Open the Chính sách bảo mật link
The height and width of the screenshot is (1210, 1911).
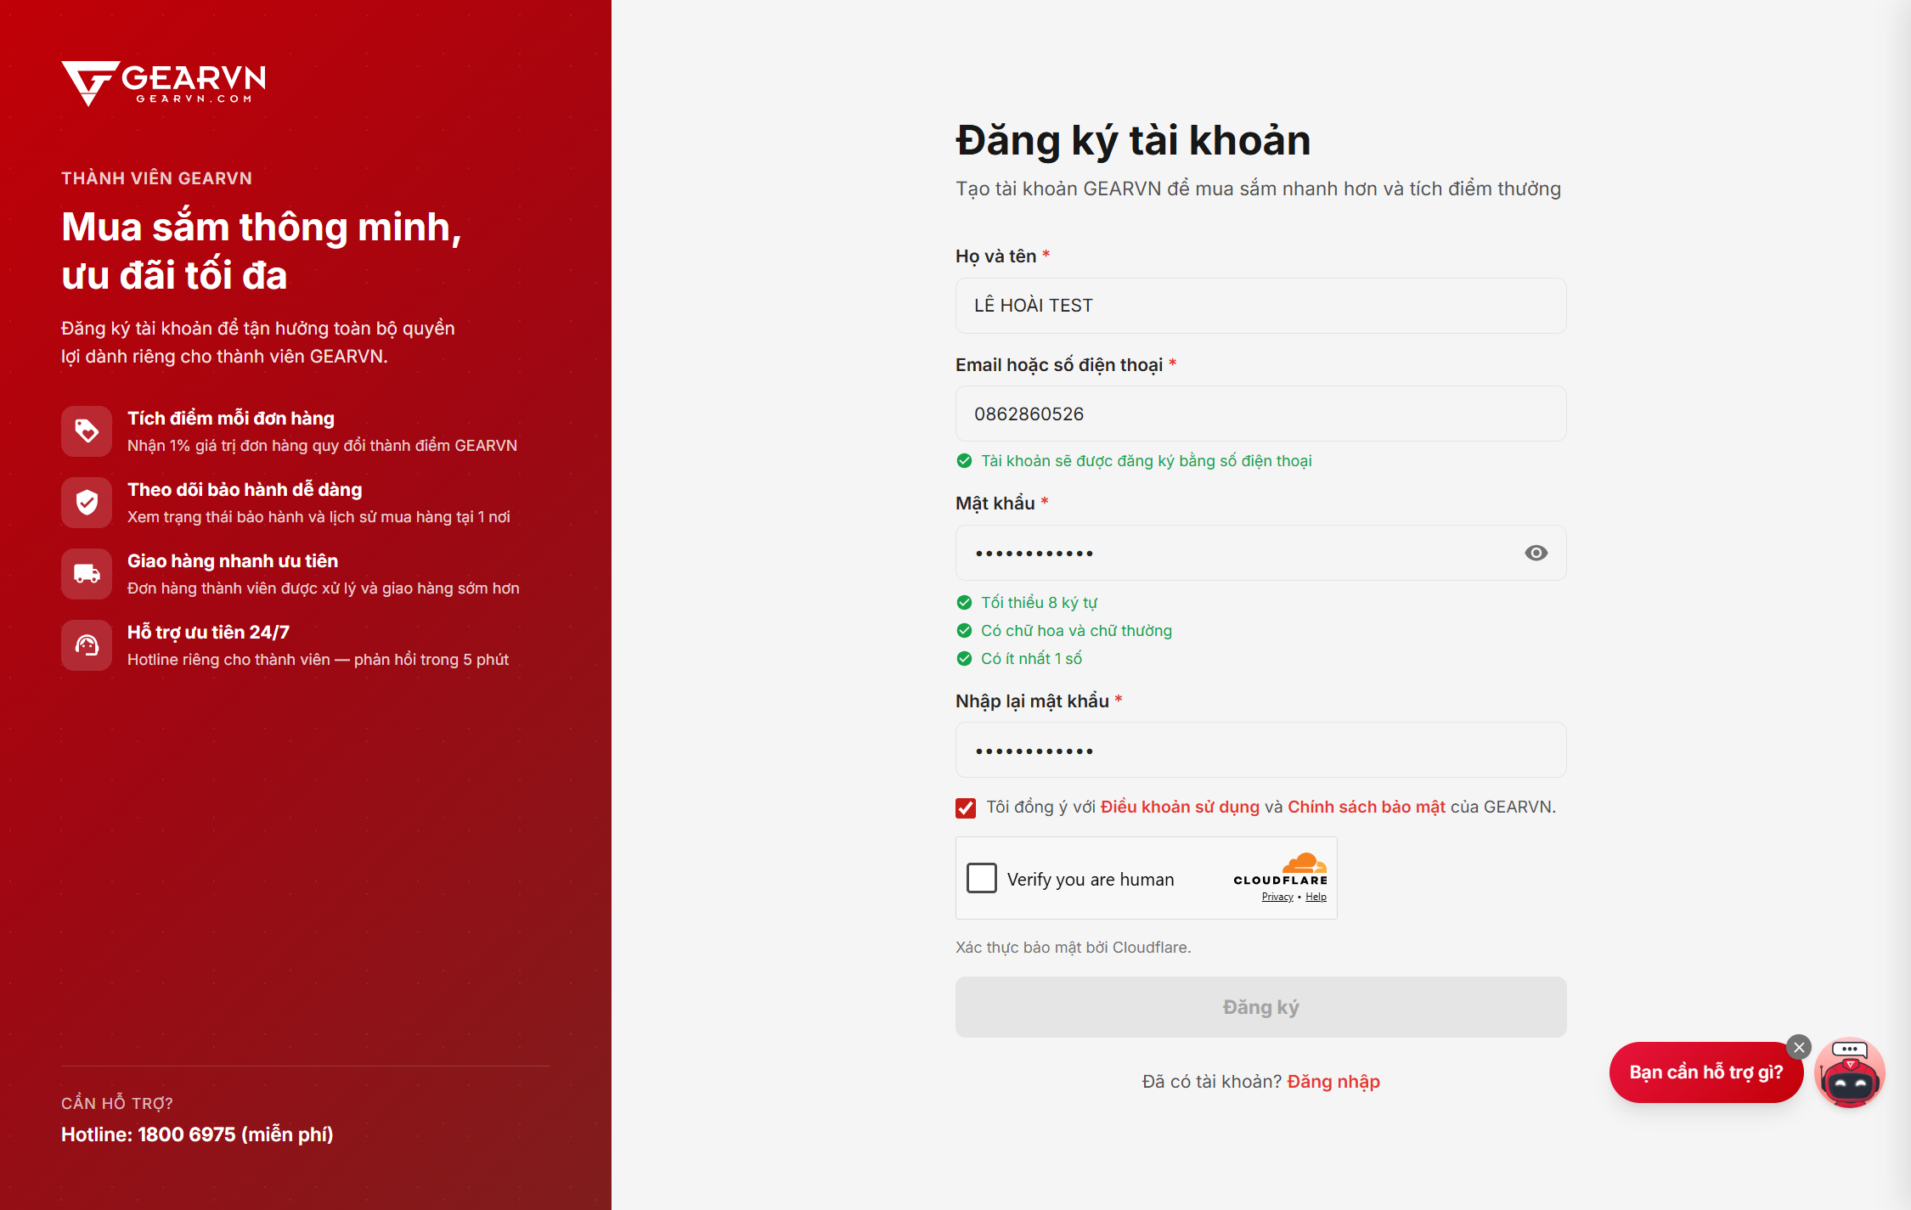[x=1367, y=807]
